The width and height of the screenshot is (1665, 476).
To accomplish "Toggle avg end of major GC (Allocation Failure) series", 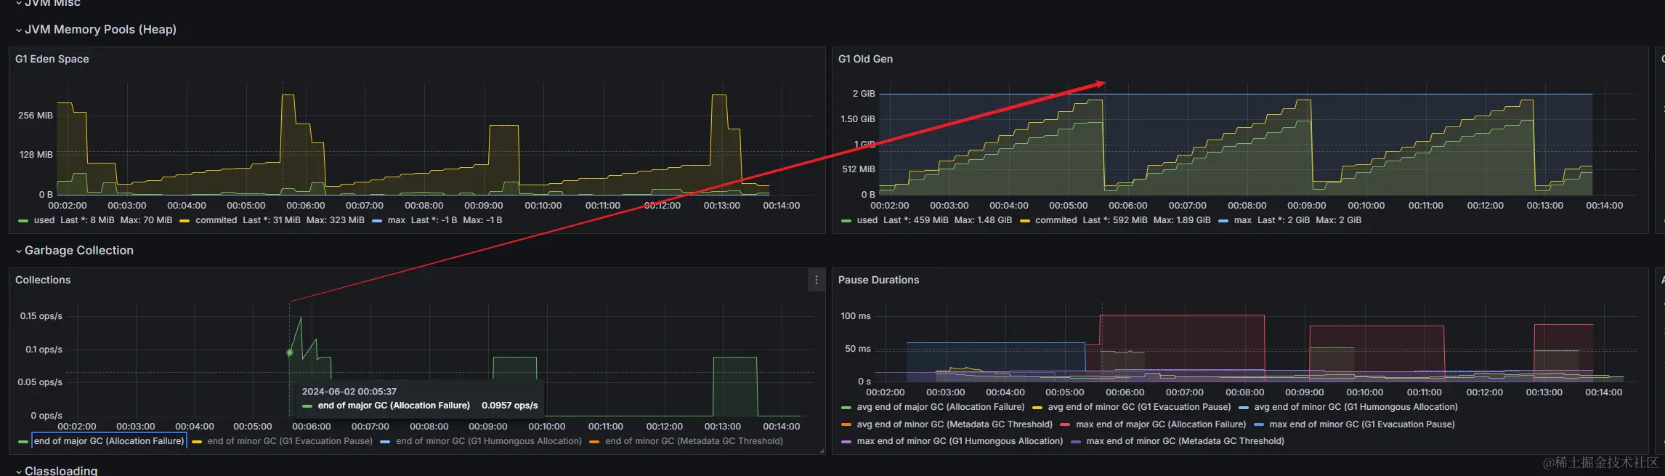I will pyautogui.click(x=940, y=407).
